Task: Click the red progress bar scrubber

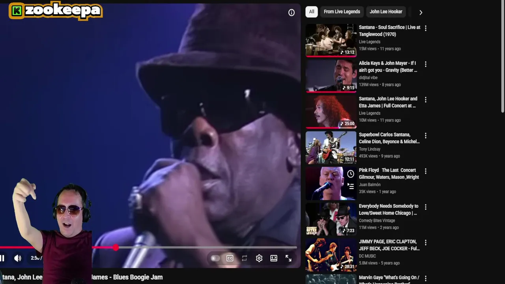Action: click(116, 248)
